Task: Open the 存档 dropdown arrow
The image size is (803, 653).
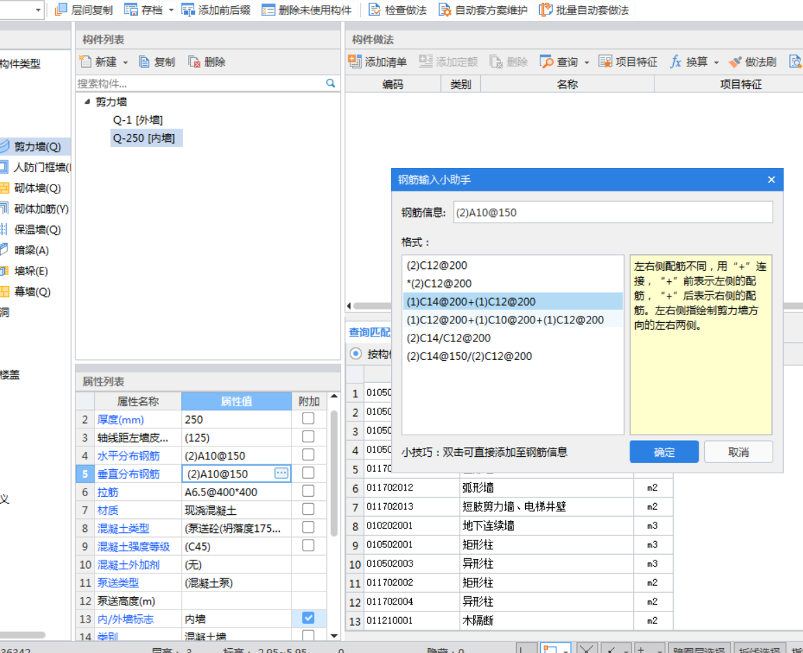Action: point(171,10)
